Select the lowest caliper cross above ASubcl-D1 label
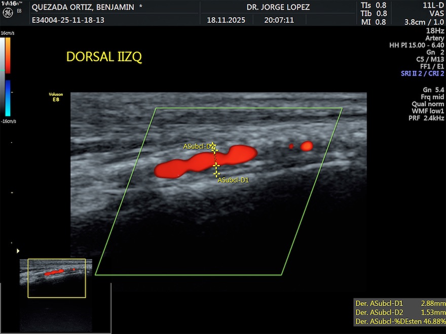Screen dimensions: 446x334 pyautogui.click(x=216, y=174)
